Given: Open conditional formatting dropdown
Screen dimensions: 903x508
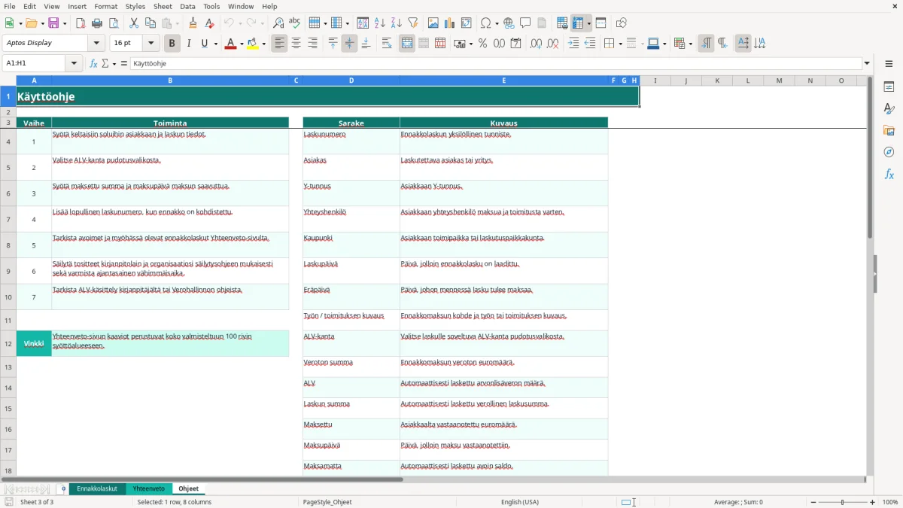Looking at the screenshot, I should pos(690,44).
